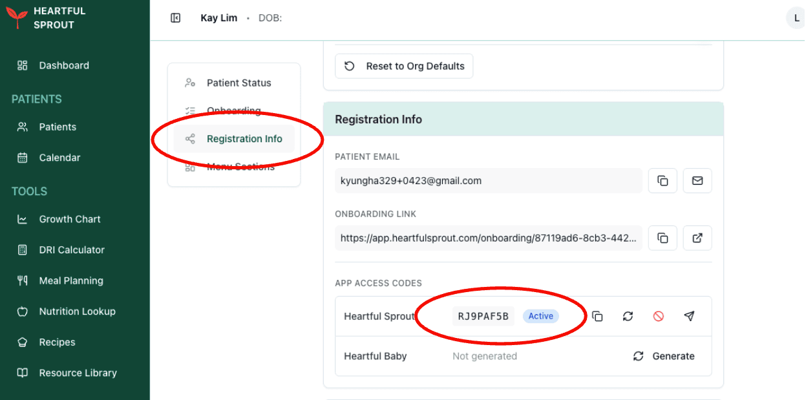Image resolution: width=806 pixels, height=400 pixels.
Task: Click the Meal Planning utensils icon
Action: pyautogui.click(x=23, y=280)
